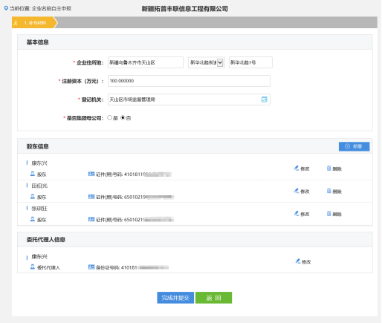382x323 pixels.
Task: Click the person icon beside 委托代理人
Action: pos(33,267)
